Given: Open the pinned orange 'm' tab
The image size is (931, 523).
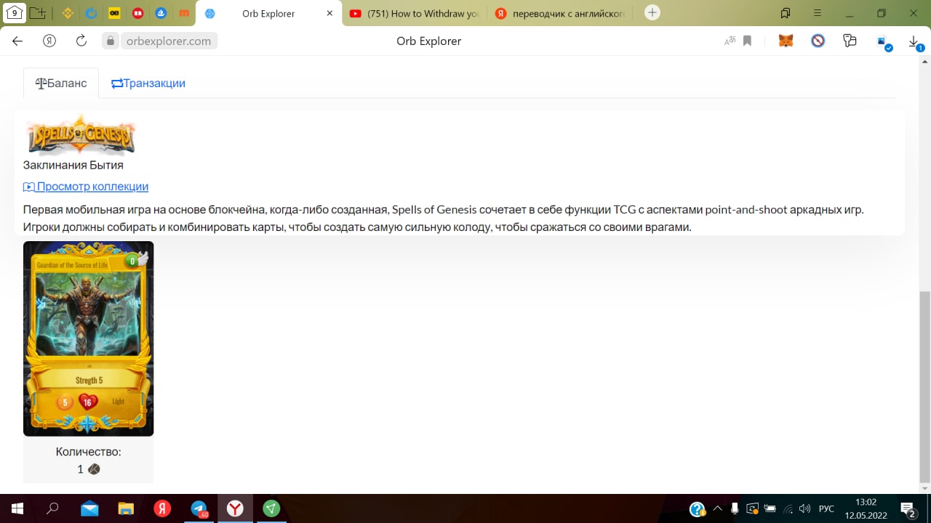Looking at the screenshot, I should [x=185, y=13].
